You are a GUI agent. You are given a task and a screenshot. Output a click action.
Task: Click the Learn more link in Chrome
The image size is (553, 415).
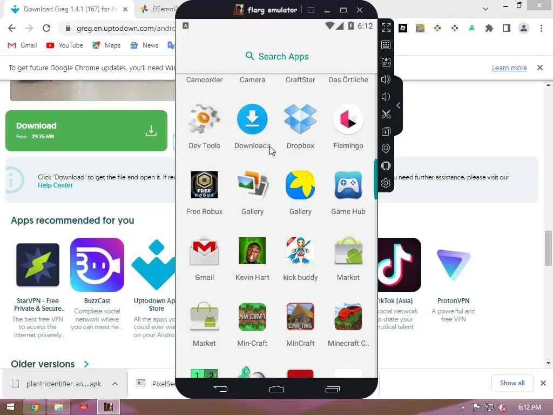(x=509, y=68)
